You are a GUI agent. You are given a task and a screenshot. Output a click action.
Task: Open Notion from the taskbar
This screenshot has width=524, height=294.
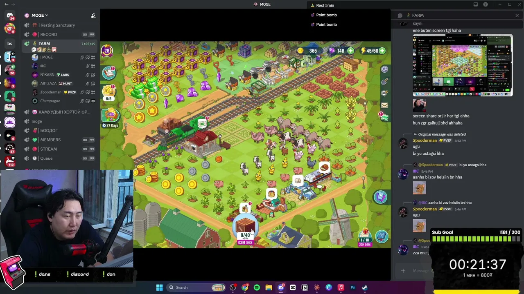click(x=305, y=287)
